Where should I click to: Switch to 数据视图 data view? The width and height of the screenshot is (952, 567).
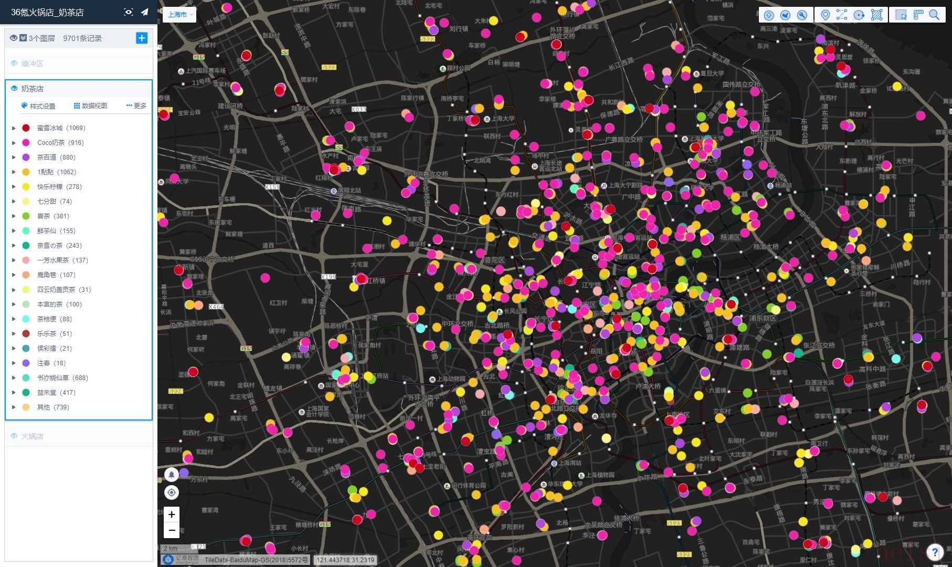90,106
